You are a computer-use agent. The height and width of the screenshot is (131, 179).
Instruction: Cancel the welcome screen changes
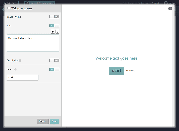click(43, 121)
